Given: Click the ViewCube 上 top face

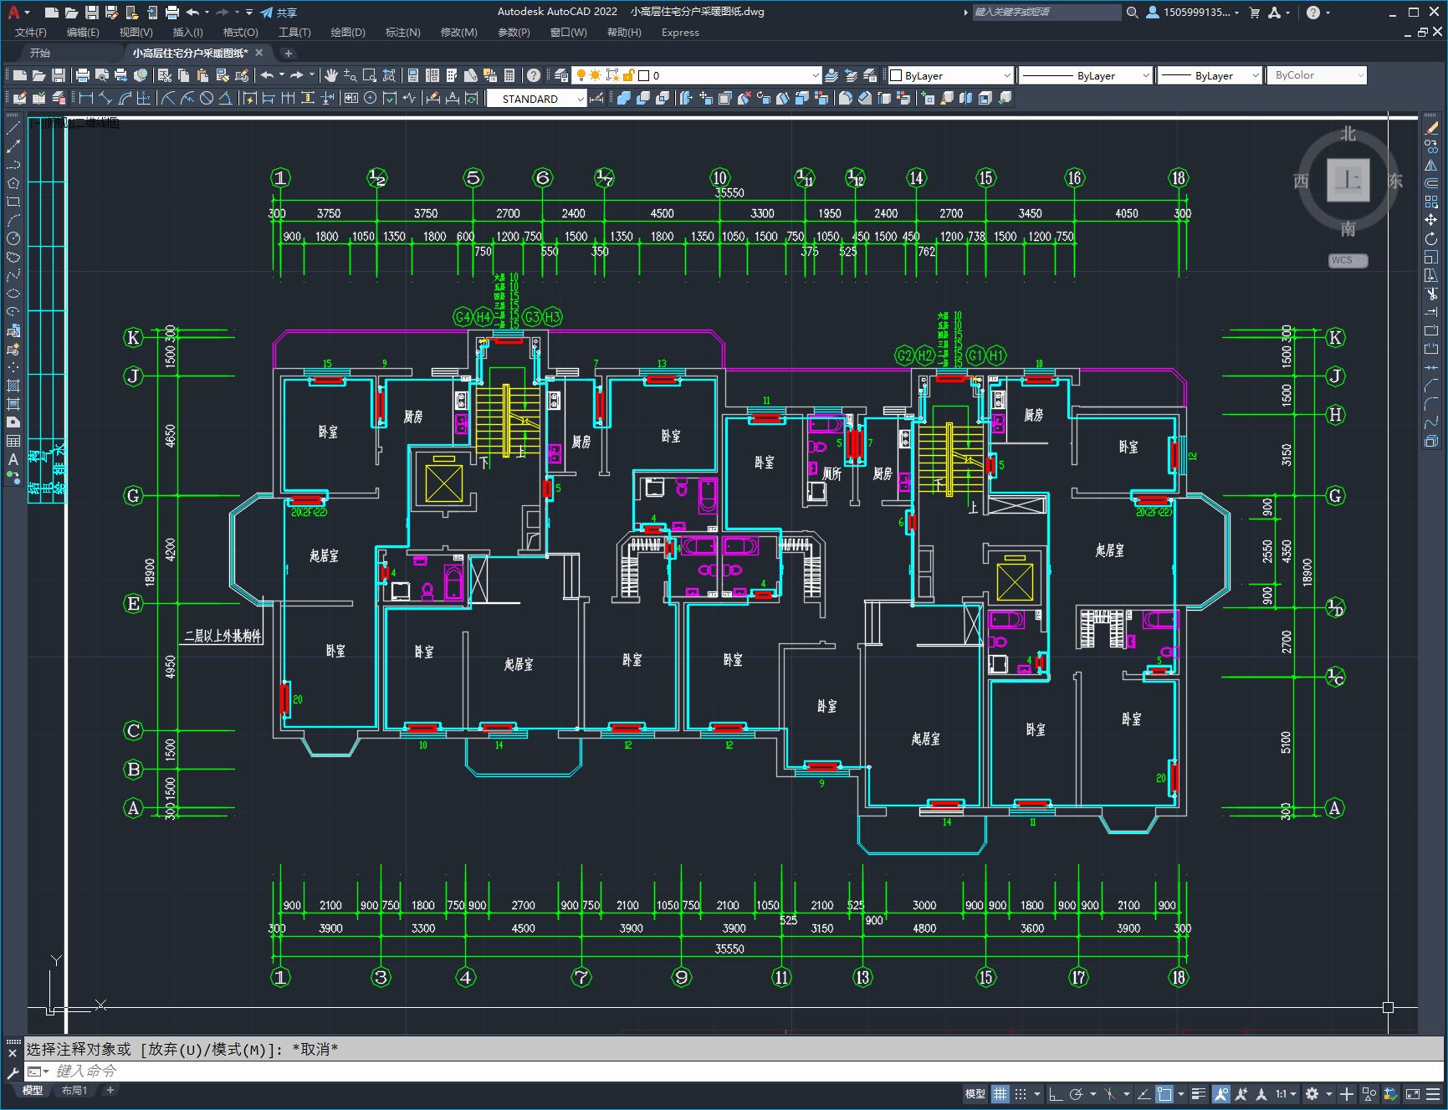Looking at the screenshot, I should tap(1348, 180).
